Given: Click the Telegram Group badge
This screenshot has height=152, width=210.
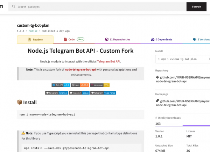Looking at the screenshot, I should (79, 93).
